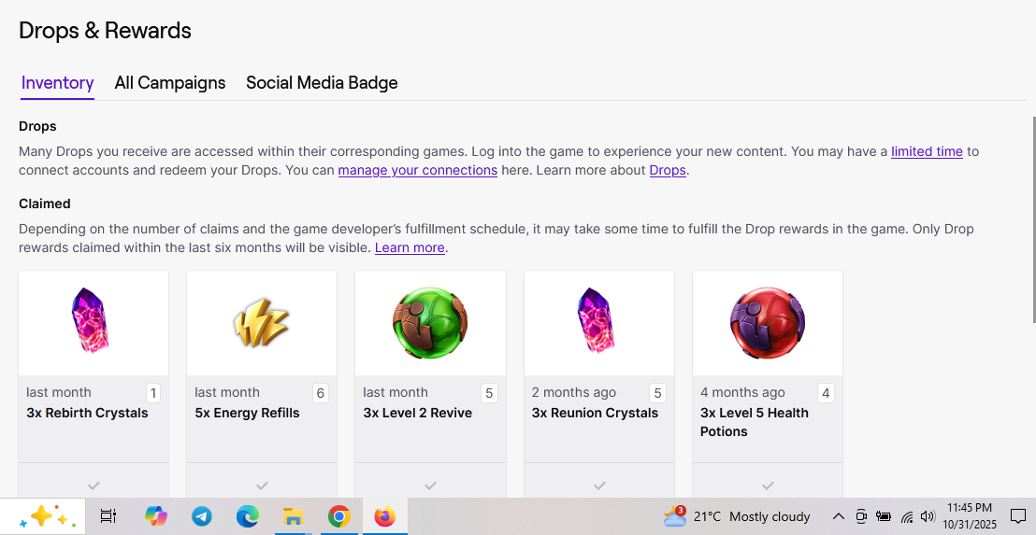Select '2 months ago' on Reunion Crystals card

pyautogui.click(x=573, y=392)
